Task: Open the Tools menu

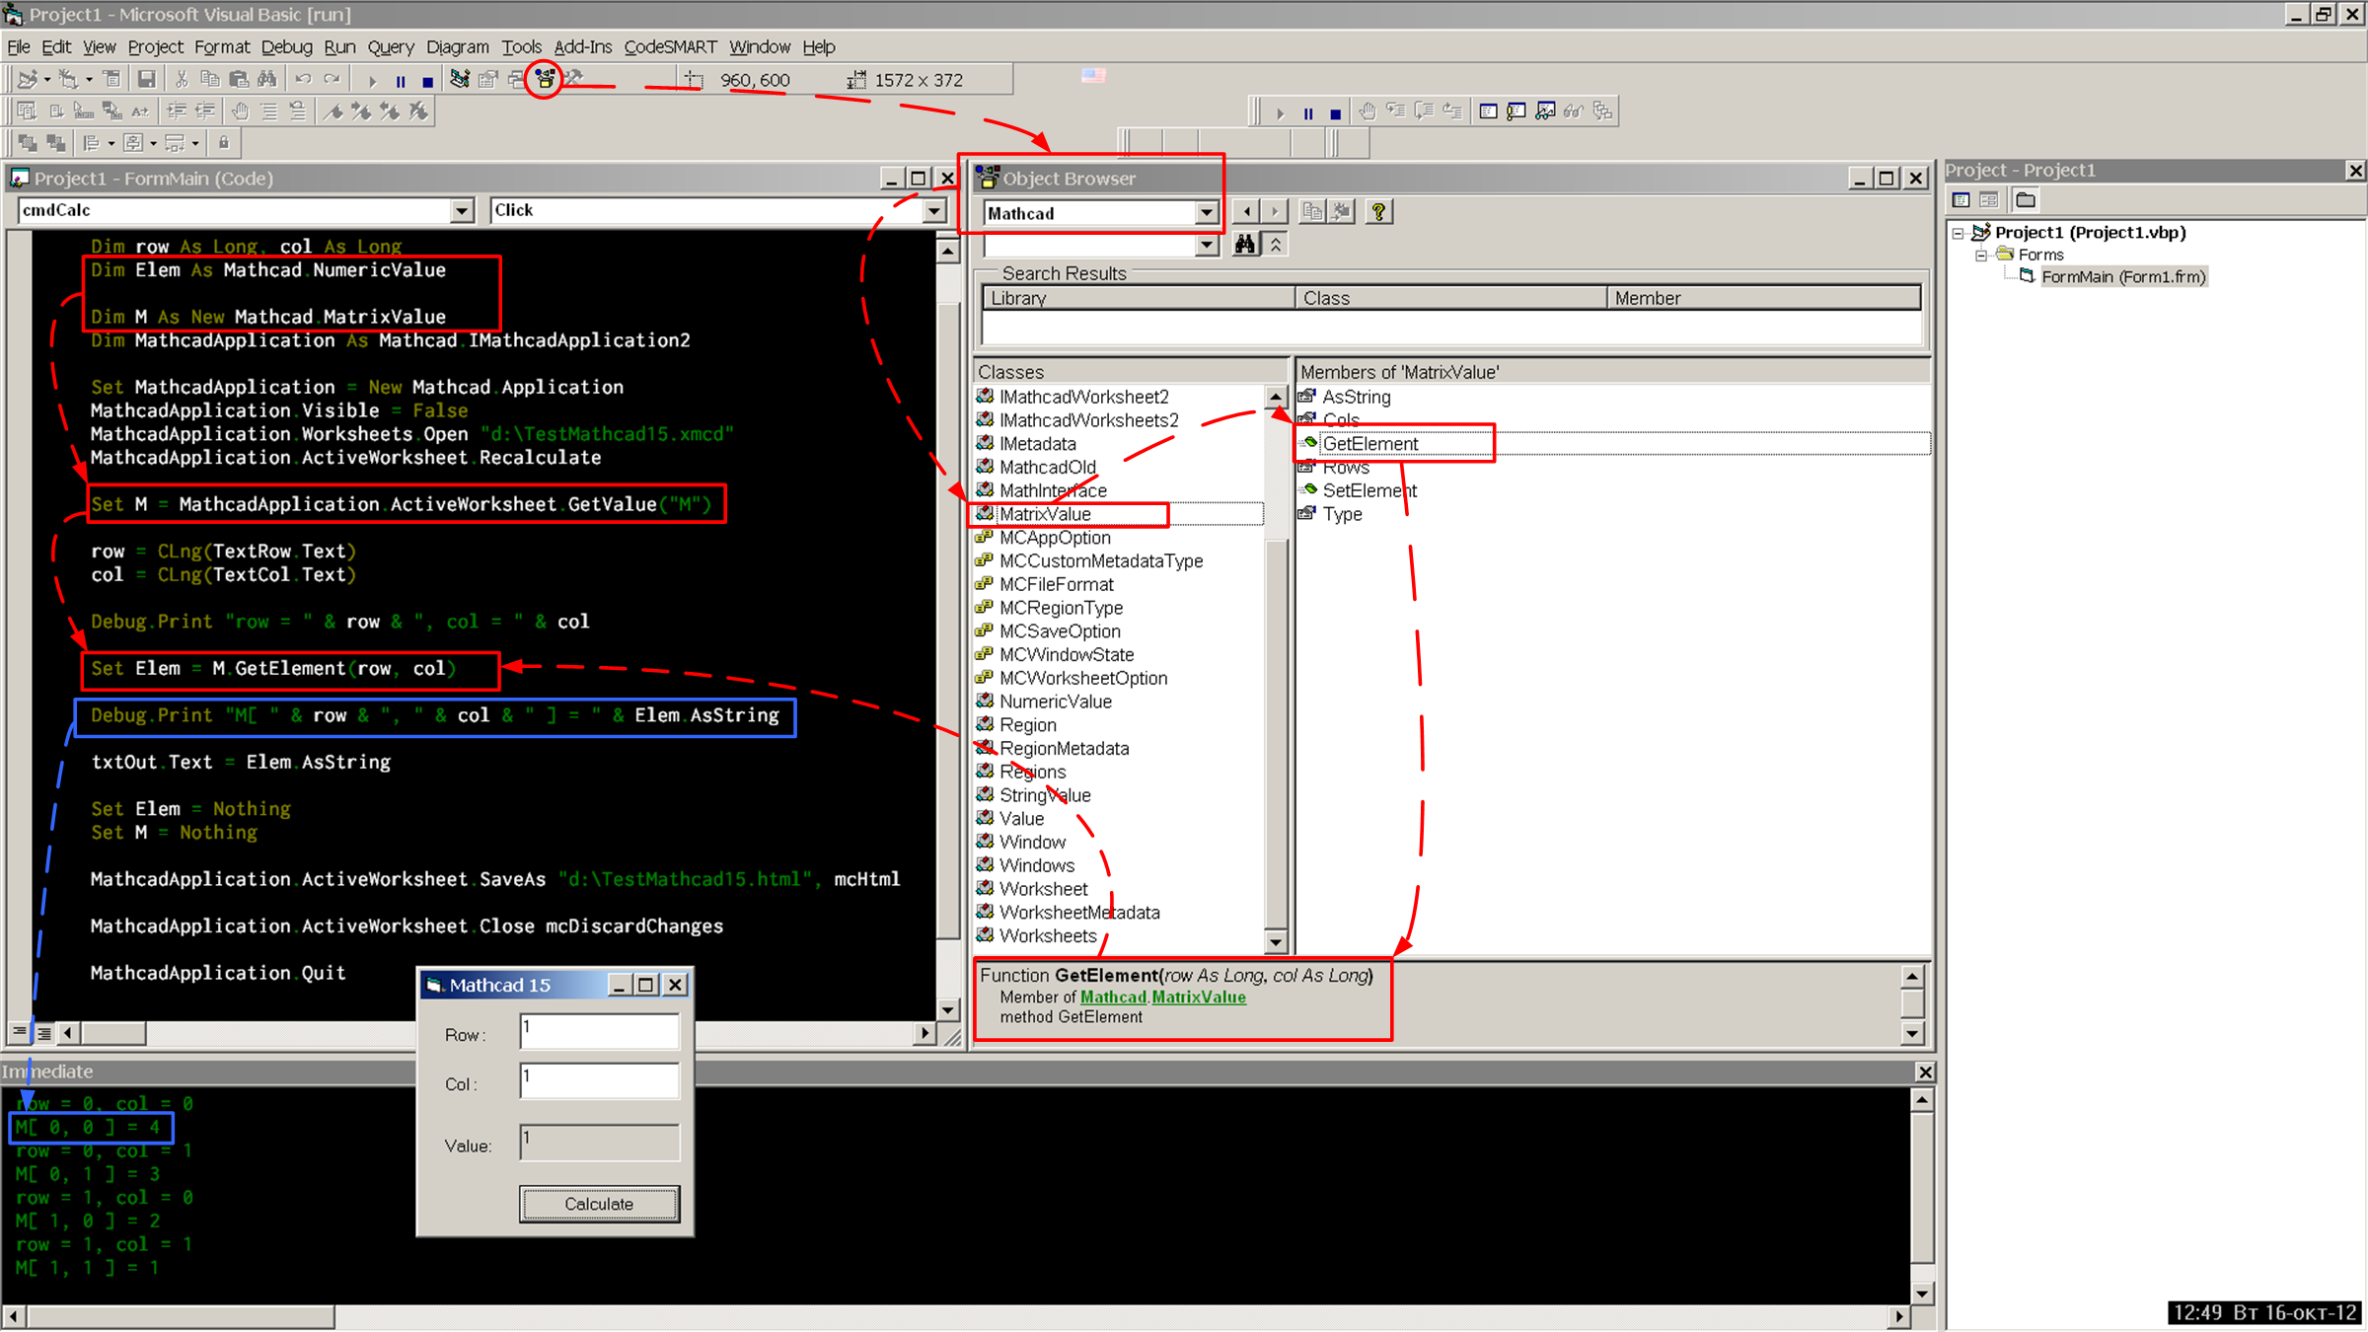Action: (521, 46)
